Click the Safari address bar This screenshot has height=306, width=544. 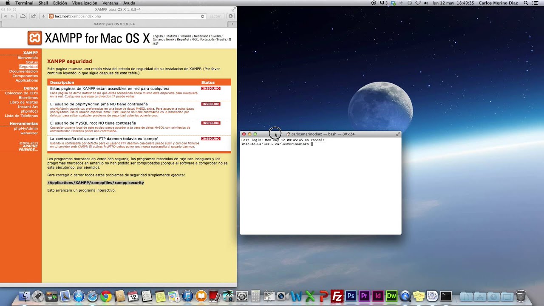coord(127,16)
